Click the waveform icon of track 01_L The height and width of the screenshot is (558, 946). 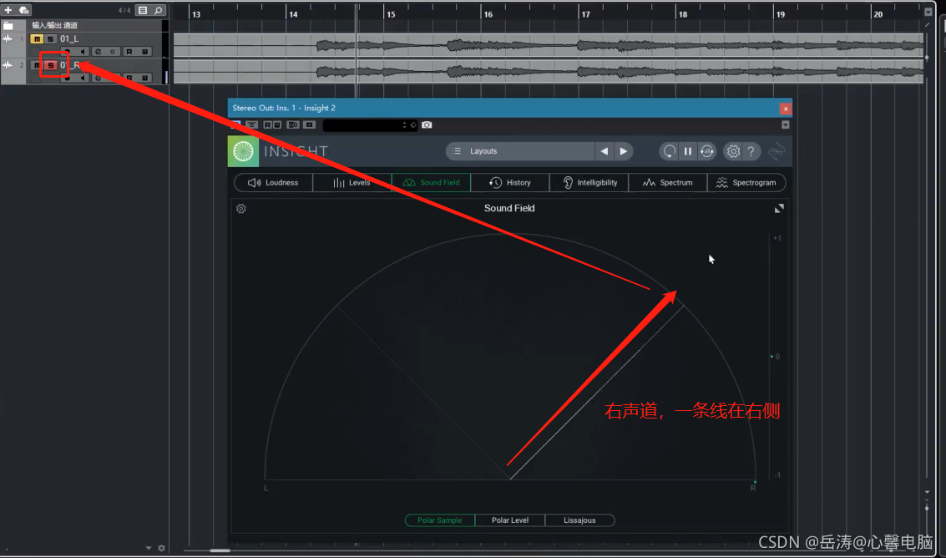tap(8, 38)
